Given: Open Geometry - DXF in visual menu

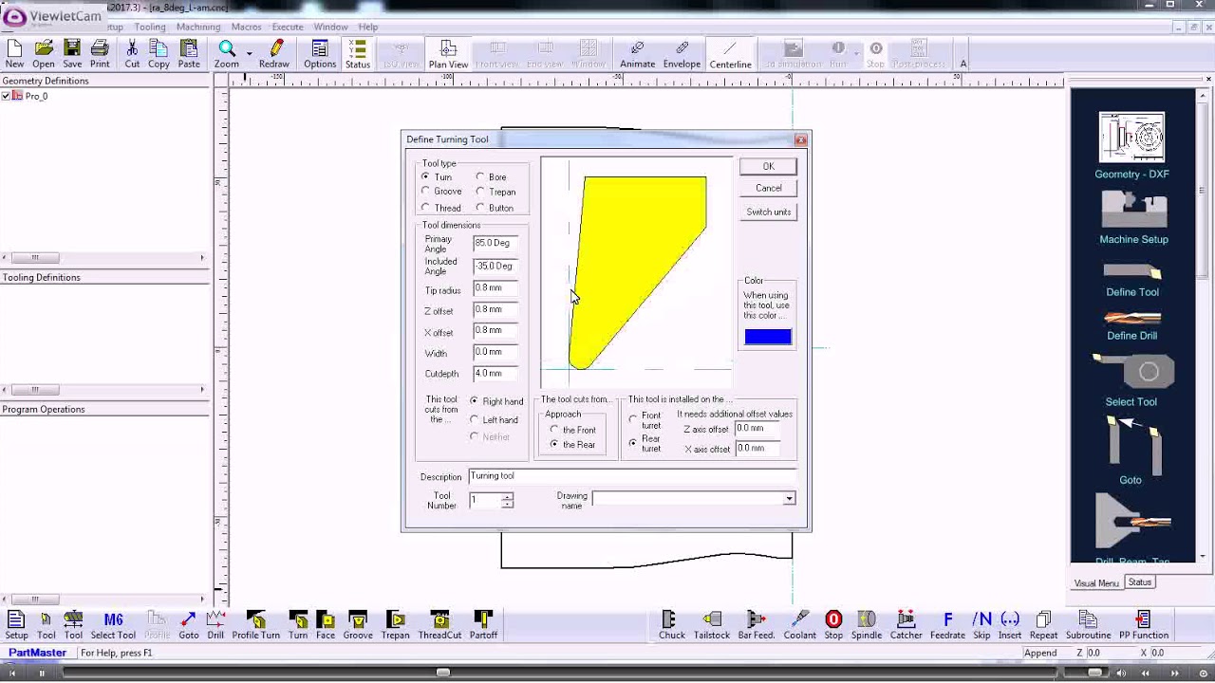Looking at the screenshot, I should click(x=1131, y=146).
